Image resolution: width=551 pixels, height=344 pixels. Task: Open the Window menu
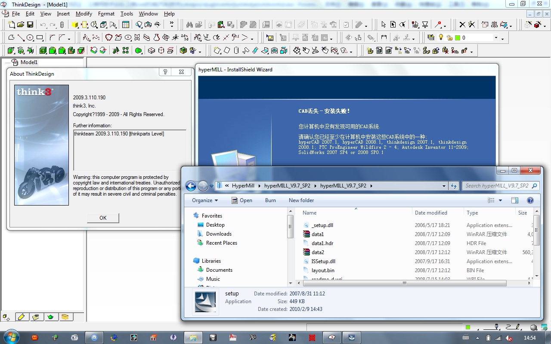pyautogui.click(x=149, y=14)
